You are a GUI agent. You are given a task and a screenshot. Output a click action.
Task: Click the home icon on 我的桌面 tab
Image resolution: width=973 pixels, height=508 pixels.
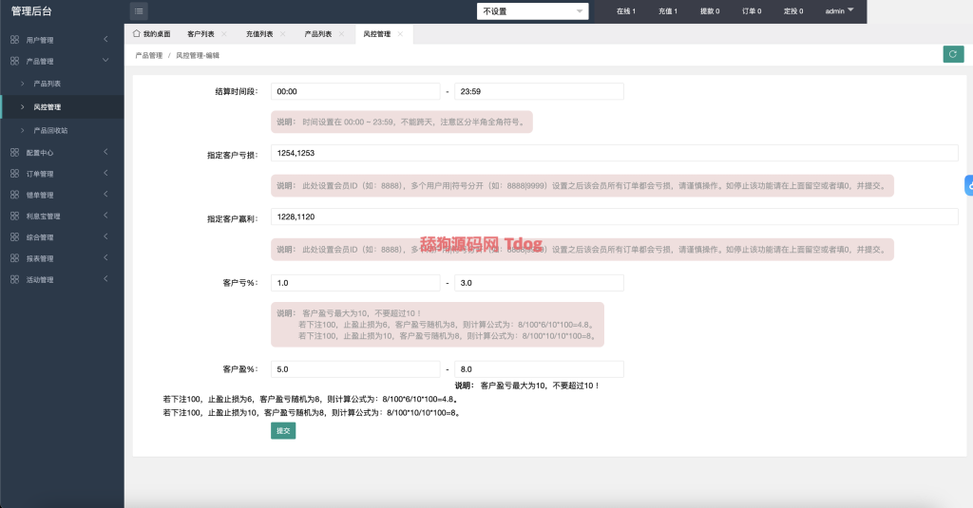click(x=137, y=33)
